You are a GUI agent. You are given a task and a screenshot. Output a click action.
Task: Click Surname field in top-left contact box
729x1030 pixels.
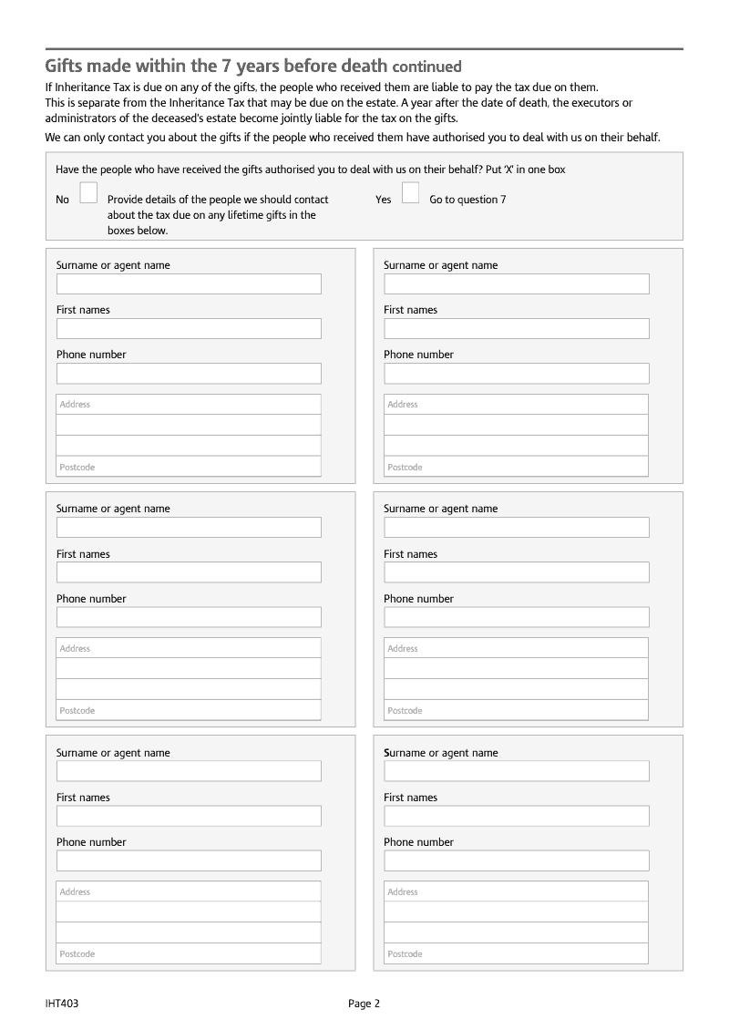click(x=190, y=284)
